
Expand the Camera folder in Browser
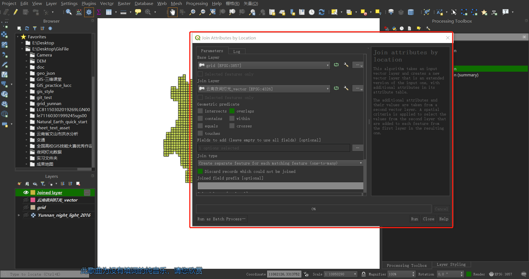[27, 55]
